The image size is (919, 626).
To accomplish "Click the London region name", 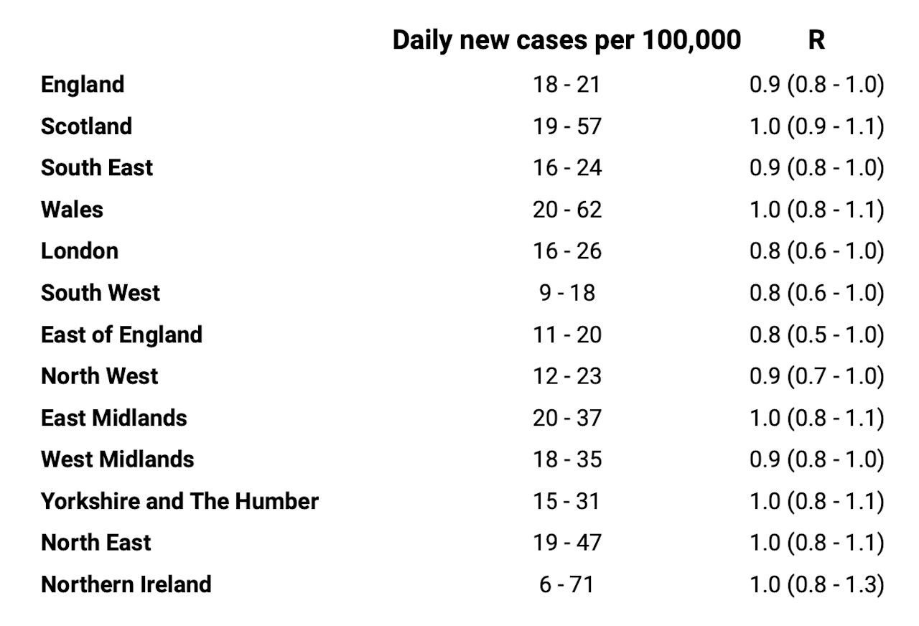I will [80, 251].
